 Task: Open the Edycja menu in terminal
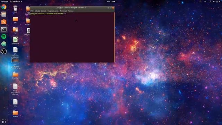[37, 11]
